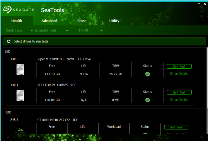Expand the Fix All dropdown
Viewport: 208px width, 141px height.
(x=101, y=30)
